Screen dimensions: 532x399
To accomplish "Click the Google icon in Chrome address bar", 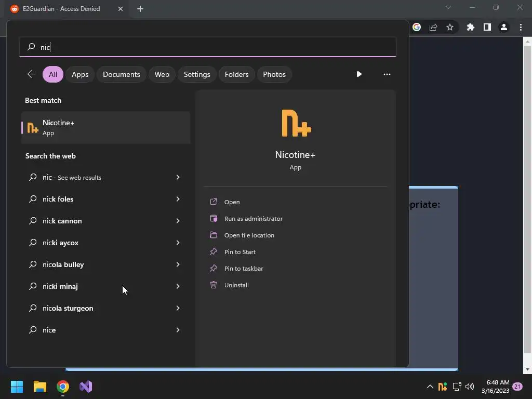I will coord(417,27).
